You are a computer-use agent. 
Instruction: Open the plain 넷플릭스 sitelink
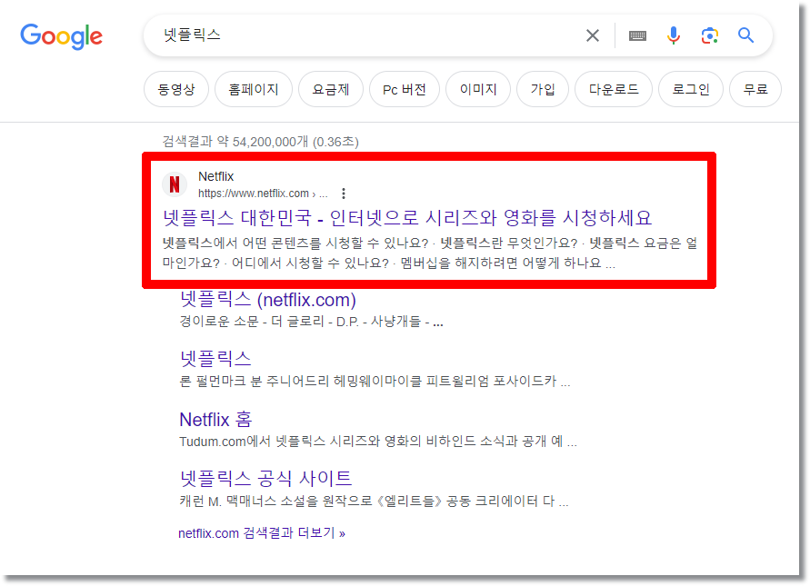tap(215, 359)
